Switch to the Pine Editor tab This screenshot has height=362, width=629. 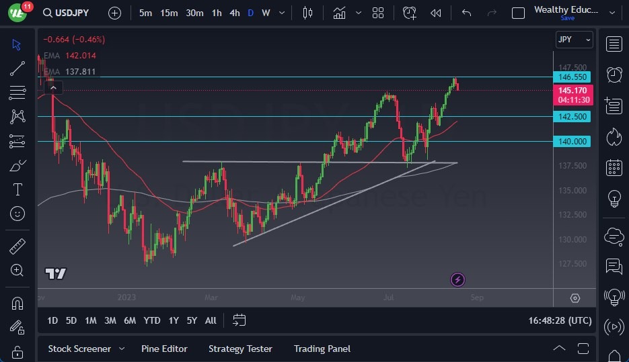click(x=164, y=349)
